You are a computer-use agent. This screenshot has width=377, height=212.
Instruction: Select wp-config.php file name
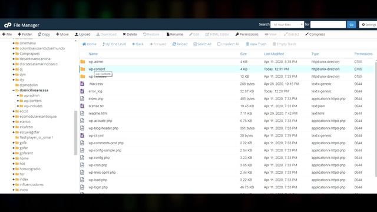99,158
